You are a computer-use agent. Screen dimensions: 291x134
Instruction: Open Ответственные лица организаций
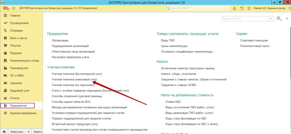tap(73, 51)
